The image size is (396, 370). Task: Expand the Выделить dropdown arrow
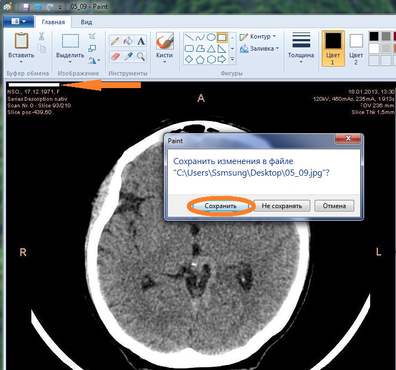[x=70, y=62]
